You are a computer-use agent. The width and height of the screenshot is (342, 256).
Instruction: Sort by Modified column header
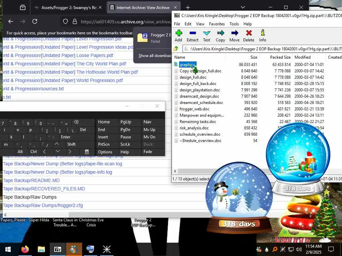pyautogui.click(x=302, y=57)
